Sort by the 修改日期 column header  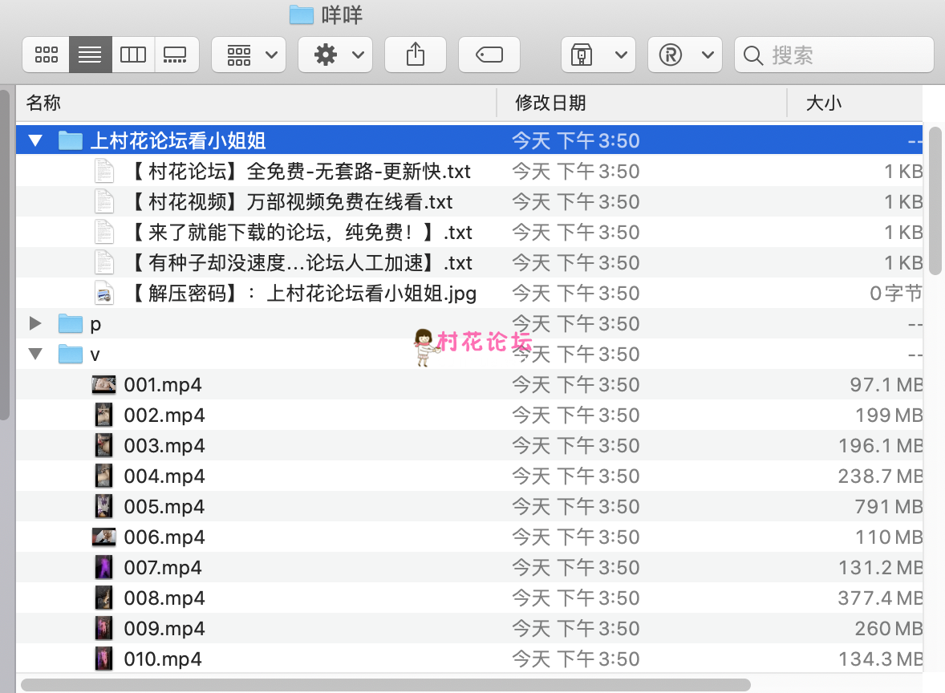(x=550, y=103)
